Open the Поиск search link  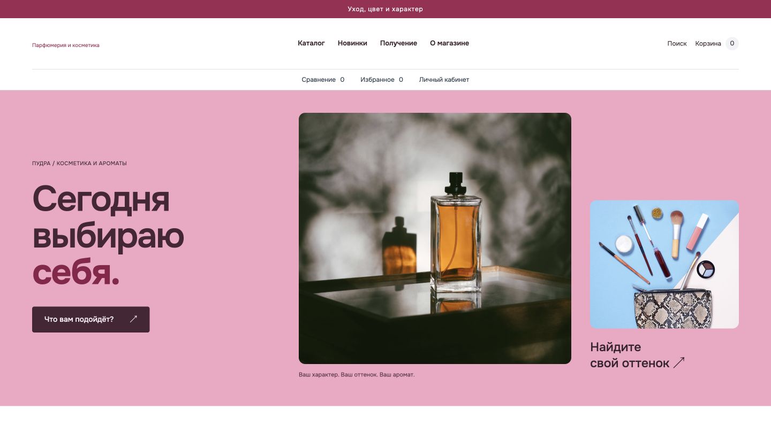click(x=677, y=44)
